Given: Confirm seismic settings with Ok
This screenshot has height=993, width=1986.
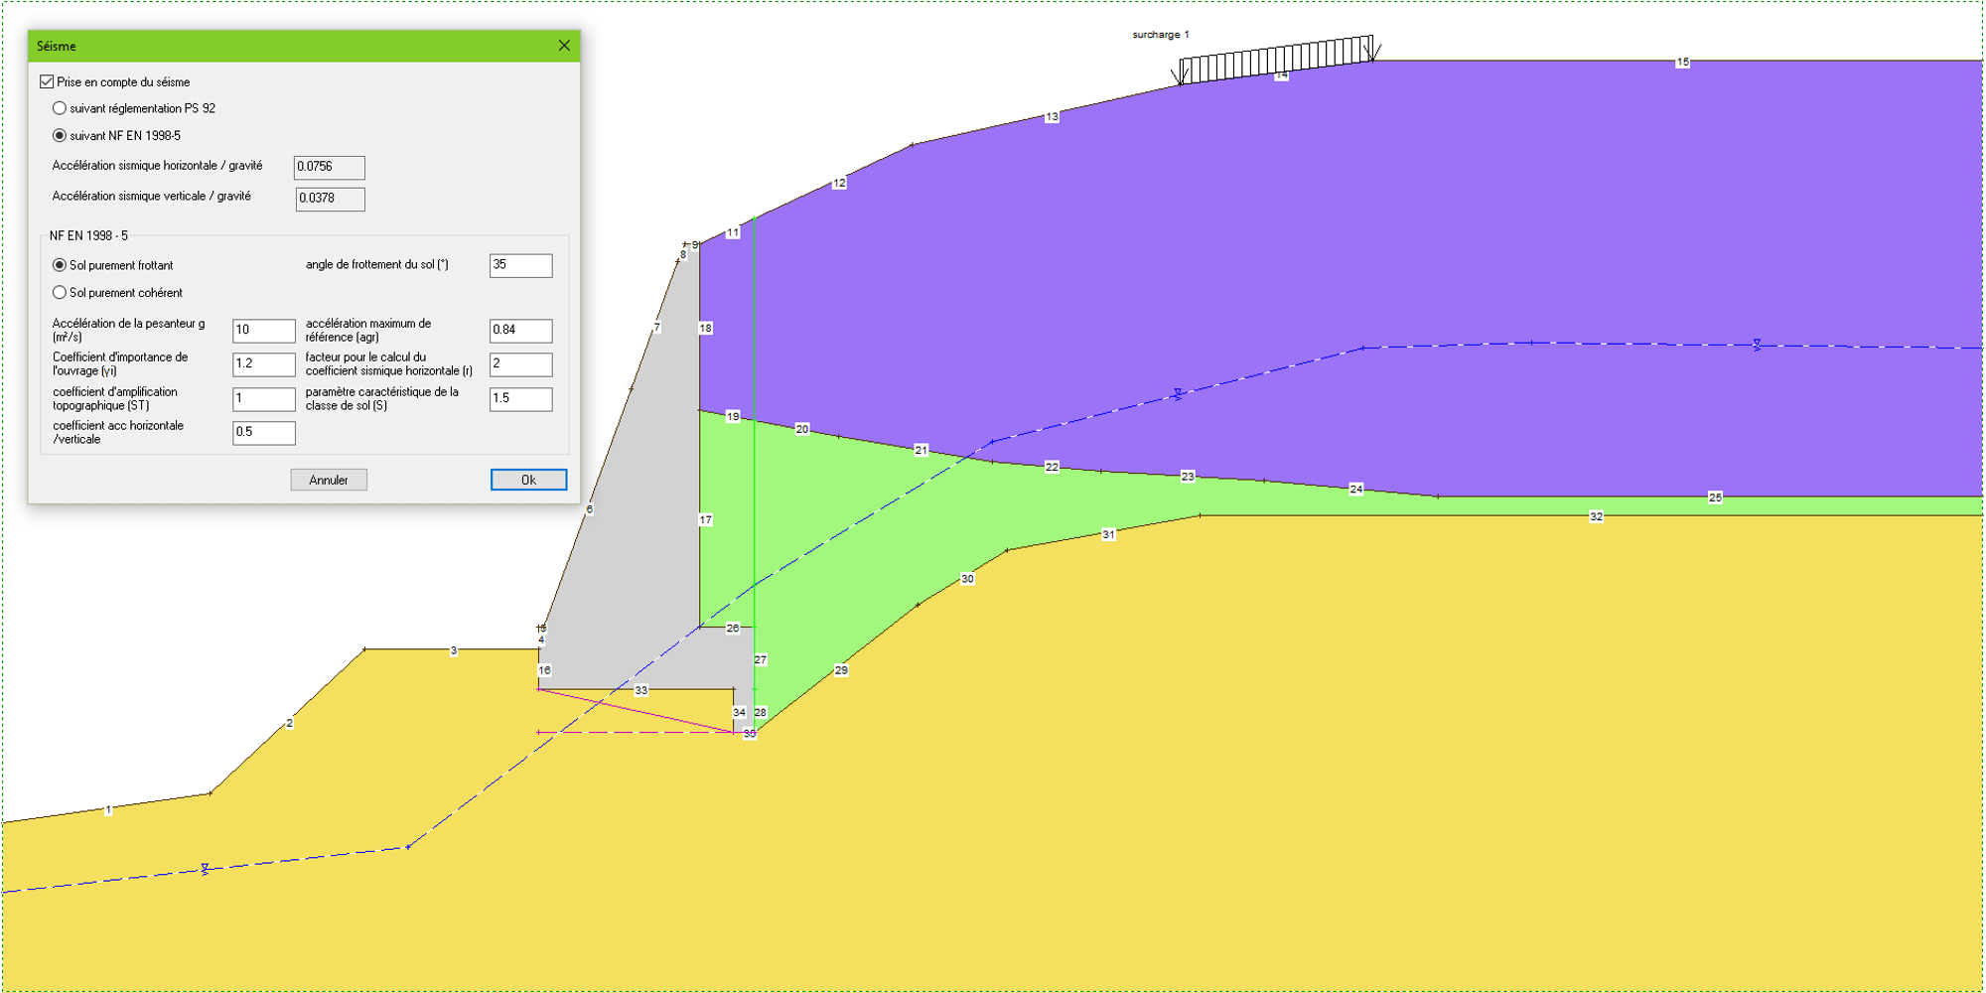Looking at the screenshot, I should pos(528,480).
